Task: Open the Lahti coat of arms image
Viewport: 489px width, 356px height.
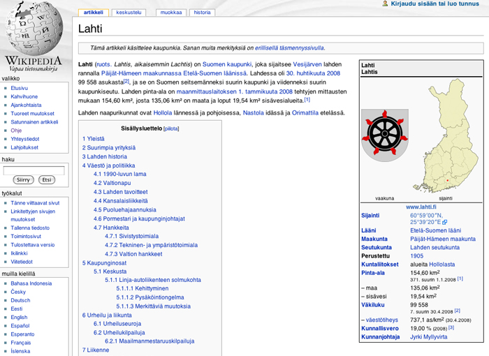Action: (384, 135)
